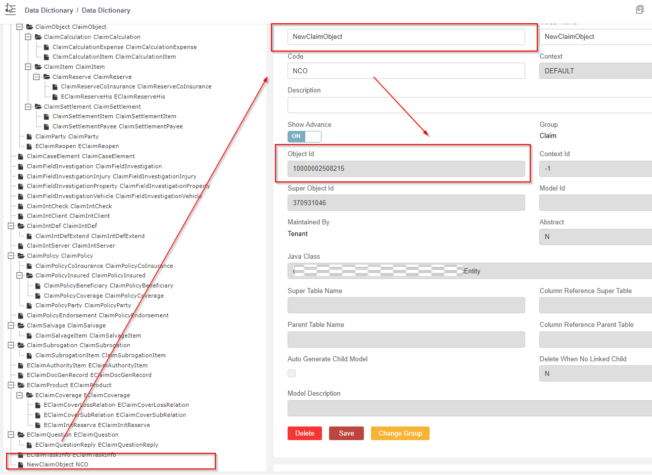The width and height of the screenshot is (652, 475).
Task: Click the document icon in top-right corner
Action: 639,10
